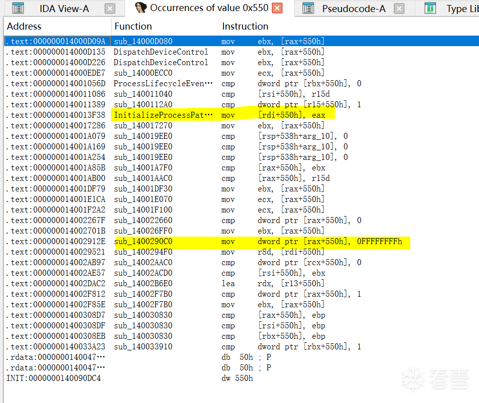Click instruction dw 550h
The height and width of the screenshot is (403, 479).
click(x=237, y=378)
